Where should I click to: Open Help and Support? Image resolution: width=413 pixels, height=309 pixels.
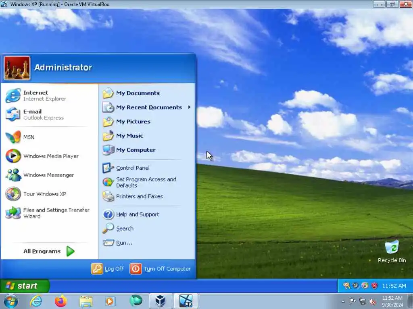(147, 214)
